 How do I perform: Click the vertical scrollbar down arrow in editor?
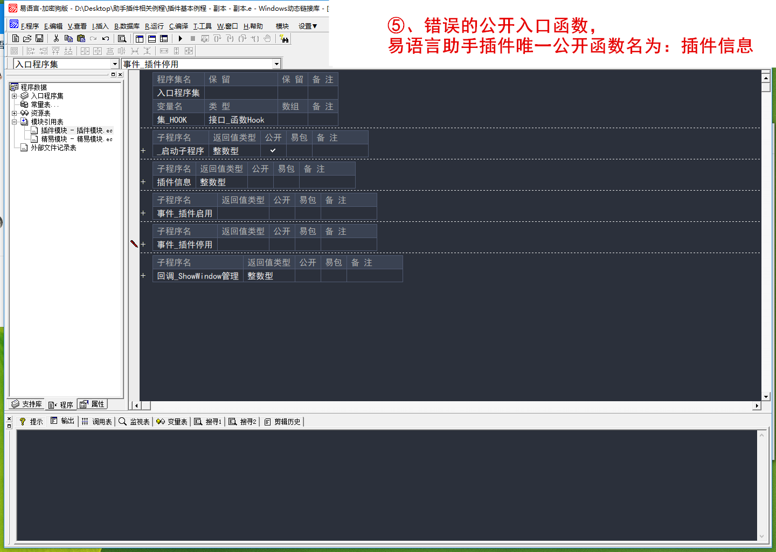(x=766, y=397)
